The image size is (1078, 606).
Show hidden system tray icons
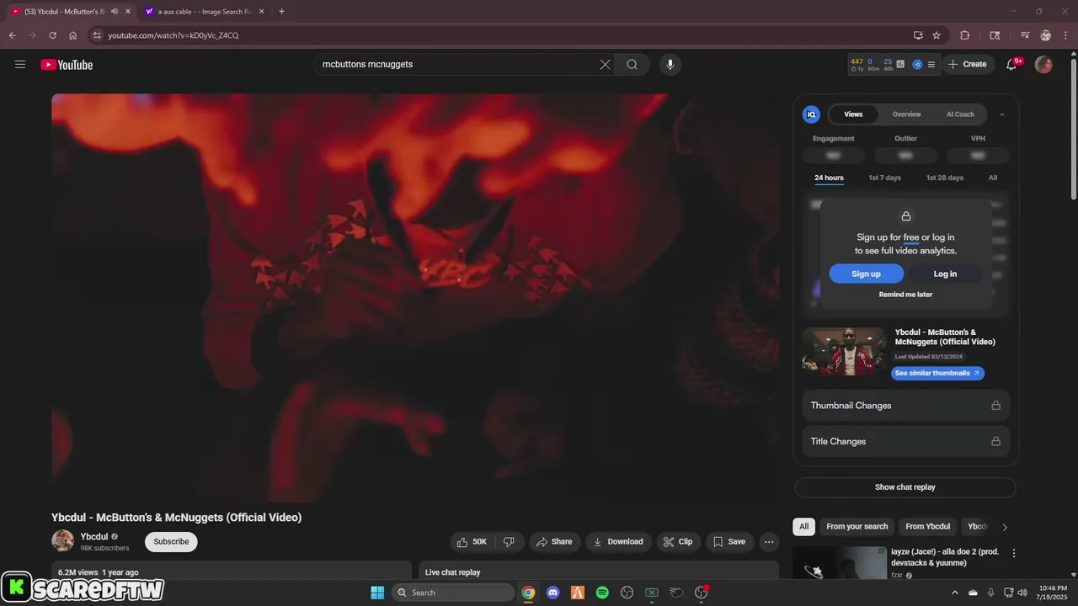coord(954,593)
